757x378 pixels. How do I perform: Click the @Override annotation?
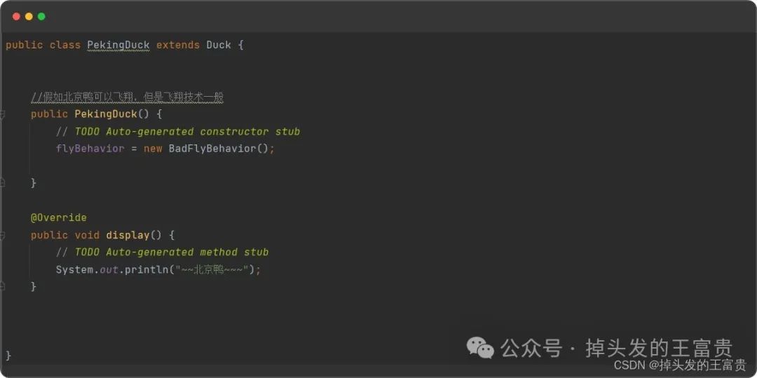[59, 217]
